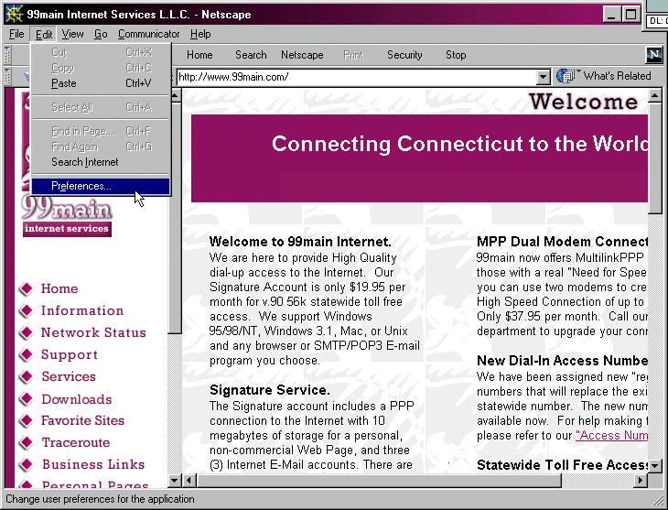668x510 pixels.
Task: Click the Netscape toolbar button
Action: [x=302, y=55]
